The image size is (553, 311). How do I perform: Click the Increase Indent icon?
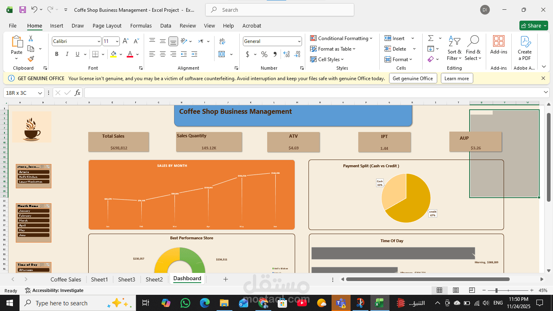(194, 54)
